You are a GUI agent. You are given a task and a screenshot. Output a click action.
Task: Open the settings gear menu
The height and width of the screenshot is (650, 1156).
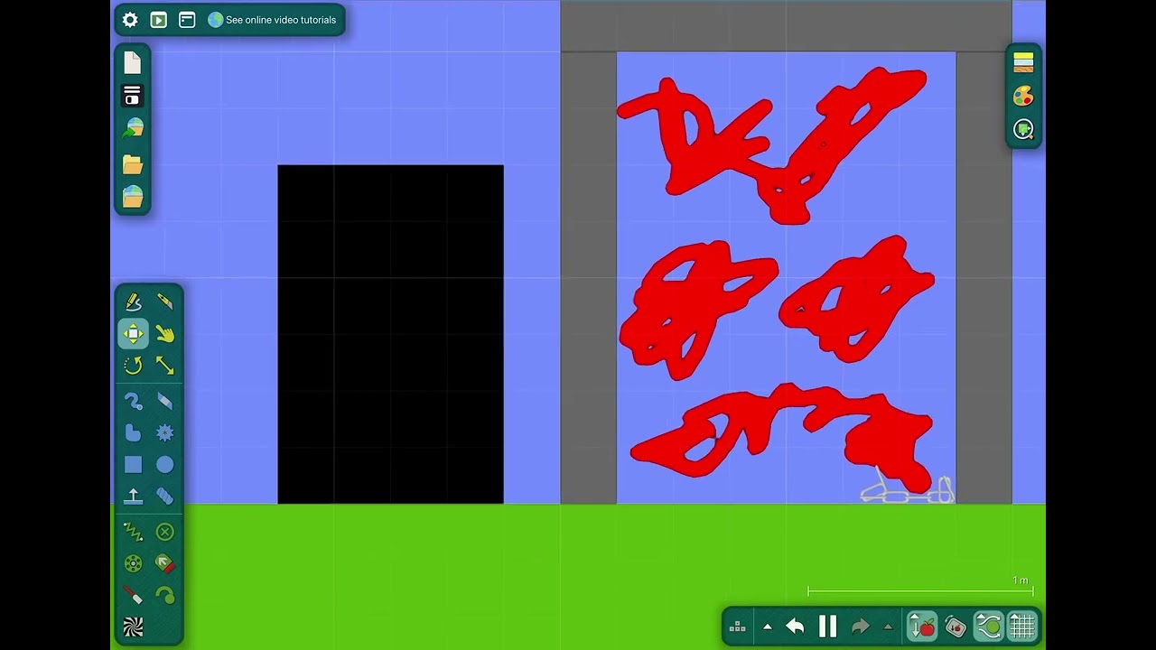[x=130, y=20]
